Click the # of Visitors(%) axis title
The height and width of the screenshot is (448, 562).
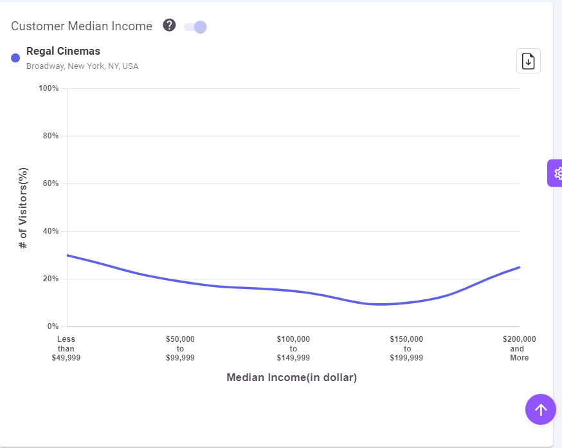23,208
